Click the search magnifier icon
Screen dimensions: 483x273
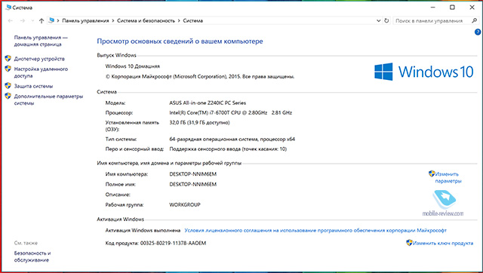(x=475, y=20)
